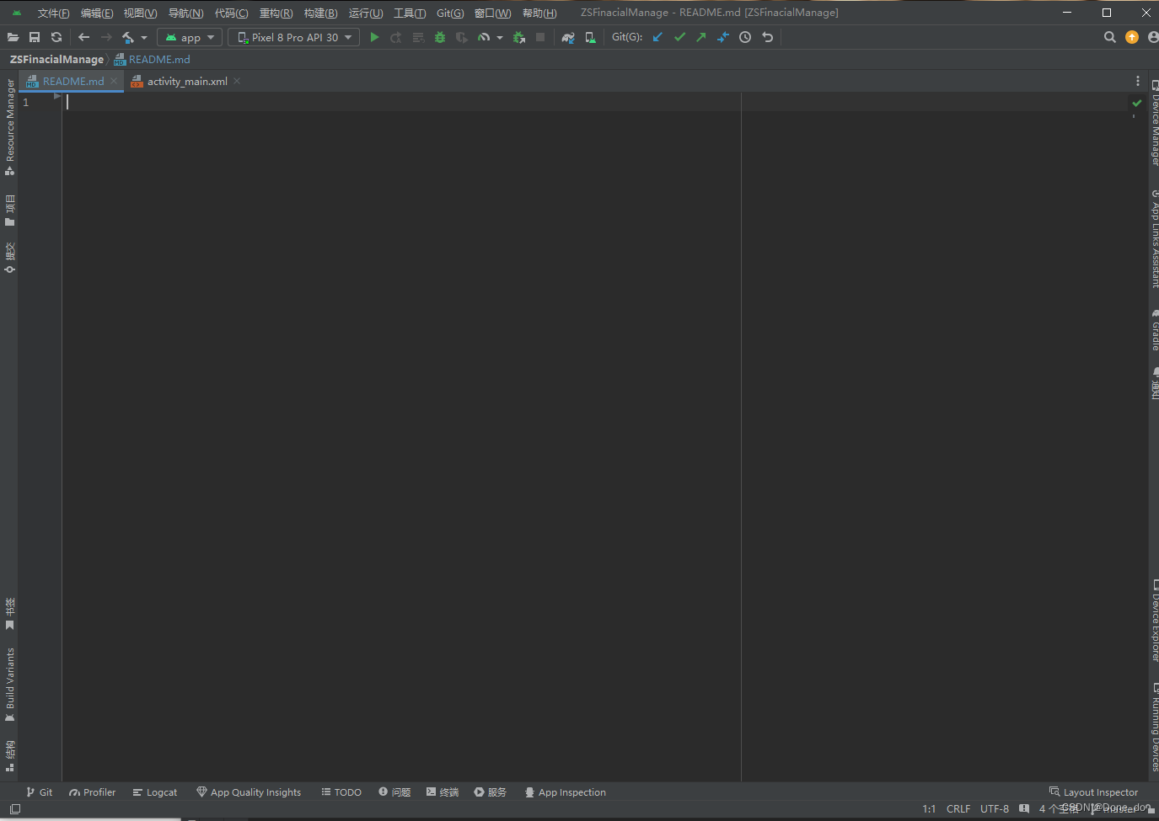Click the orange update notification icon

tap(1132, 37)
